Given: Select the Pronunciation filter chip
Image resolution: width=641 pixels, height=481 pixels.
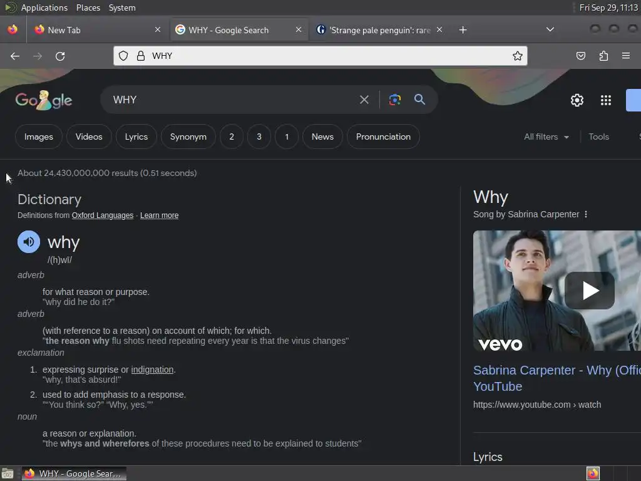Looking at the screenshot, I should 383,137.
